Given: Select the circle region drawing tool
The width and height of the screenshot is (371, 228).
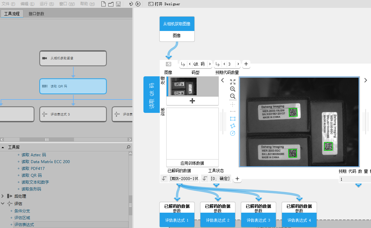Looking at the screenshot, I should [232, 133].
